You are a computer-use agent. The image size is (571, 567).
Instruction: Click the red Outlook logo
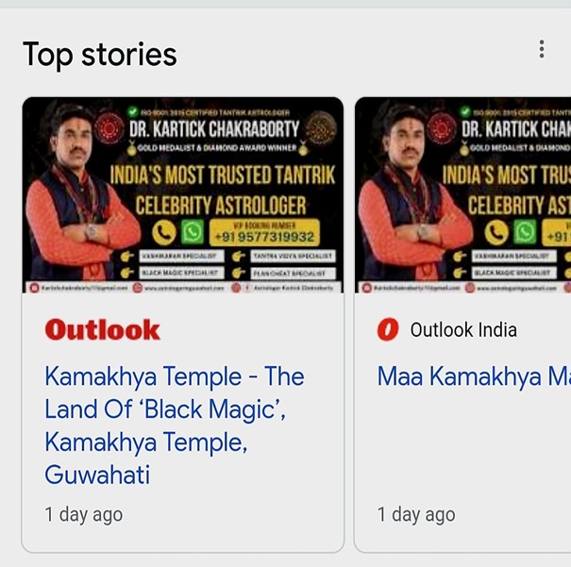[x=102, y=330]
